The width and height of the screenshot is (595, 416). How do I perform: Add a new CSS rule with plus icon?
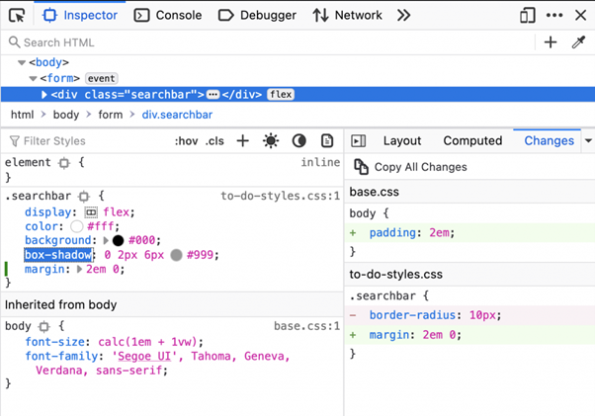[242, 141]
